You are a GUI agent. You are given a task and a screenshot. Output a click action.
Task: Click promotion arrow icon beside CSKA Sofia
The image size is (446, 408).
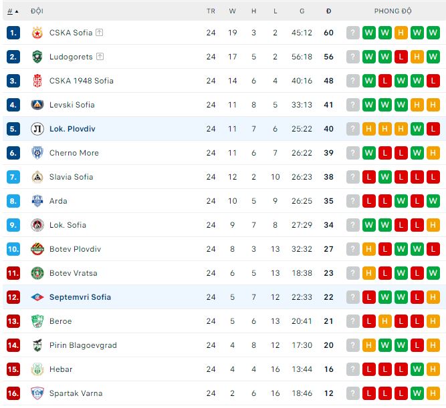tap(99, 32)
